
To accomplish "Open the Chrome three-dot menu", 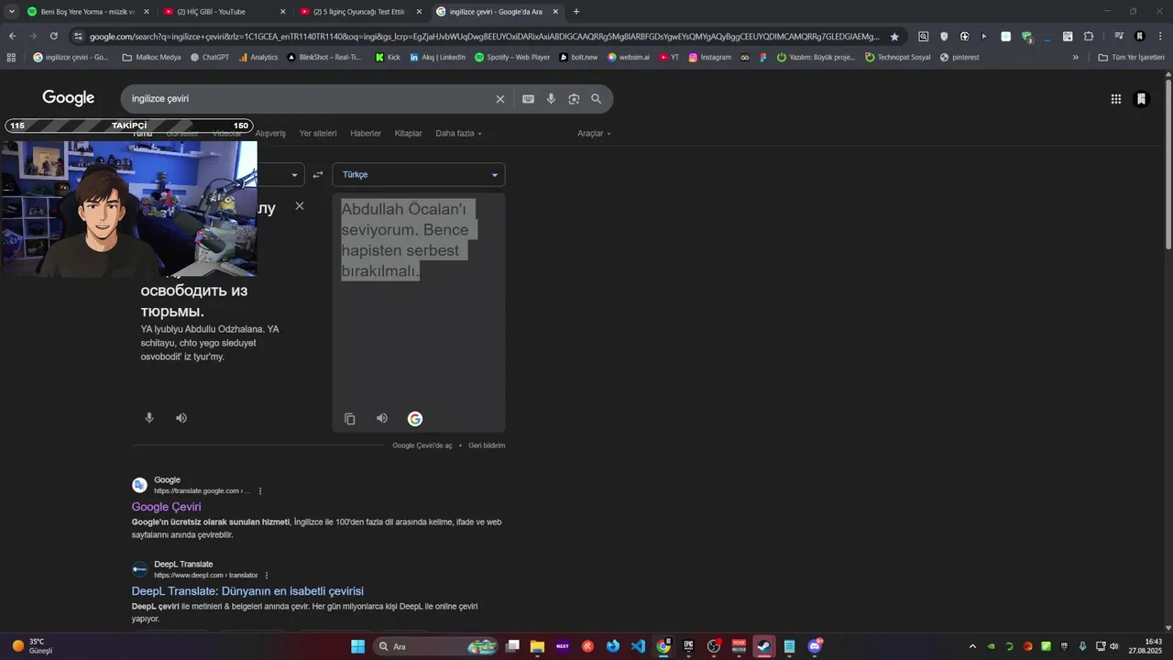I will (1160, 37).
